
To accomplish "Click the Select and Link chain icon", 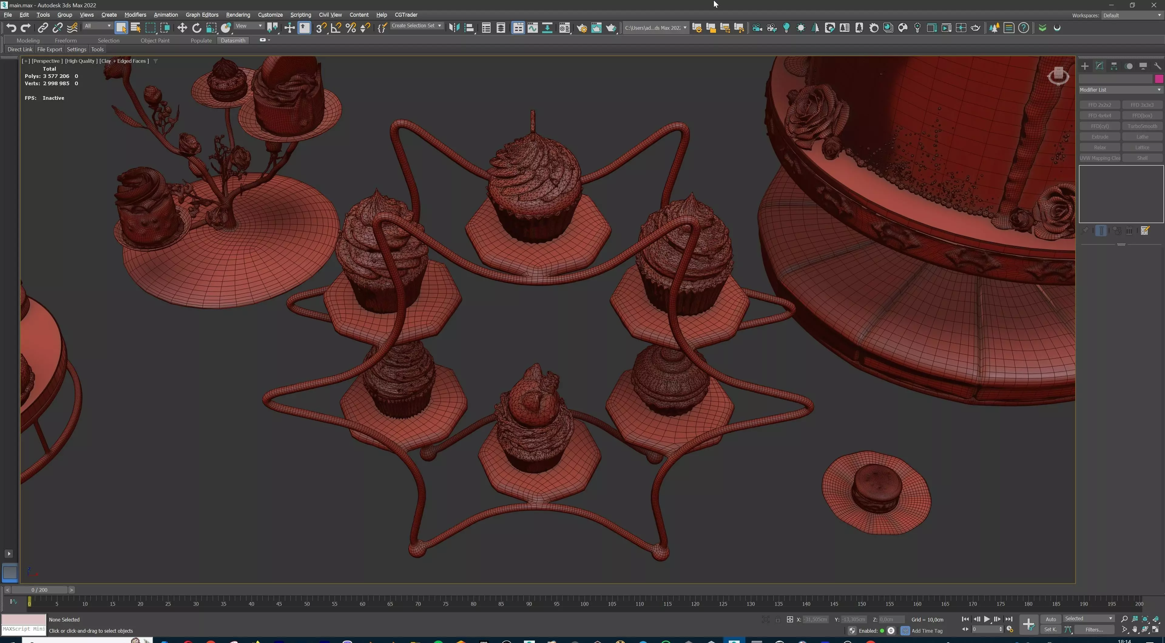I will pos(42,28).
